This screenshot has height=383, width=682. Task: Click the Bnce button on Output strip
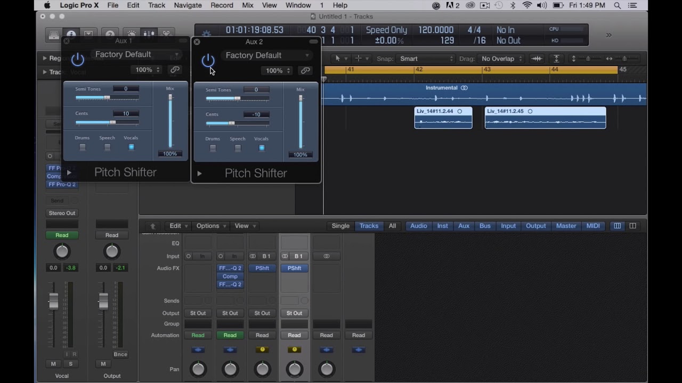[x=120, y=354]
